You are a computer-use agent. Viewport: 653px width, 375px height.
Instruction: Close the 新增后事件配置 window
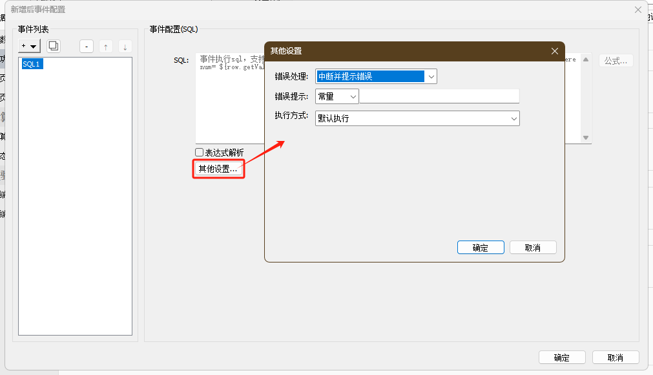(x=638, y=10)
